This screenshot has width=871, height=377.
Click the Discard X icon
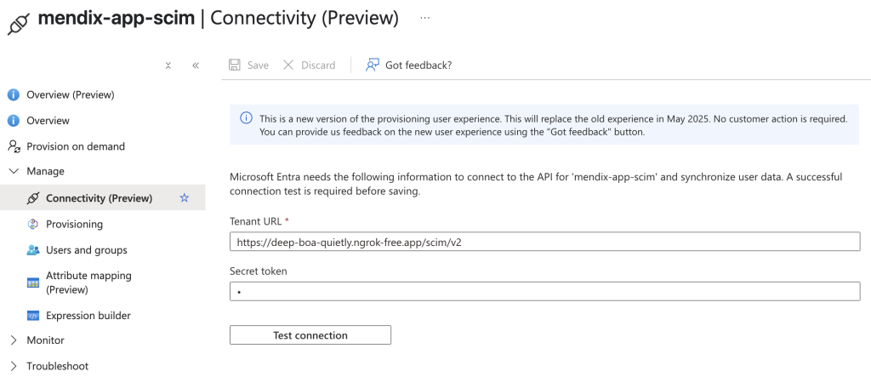click(288, 65)
